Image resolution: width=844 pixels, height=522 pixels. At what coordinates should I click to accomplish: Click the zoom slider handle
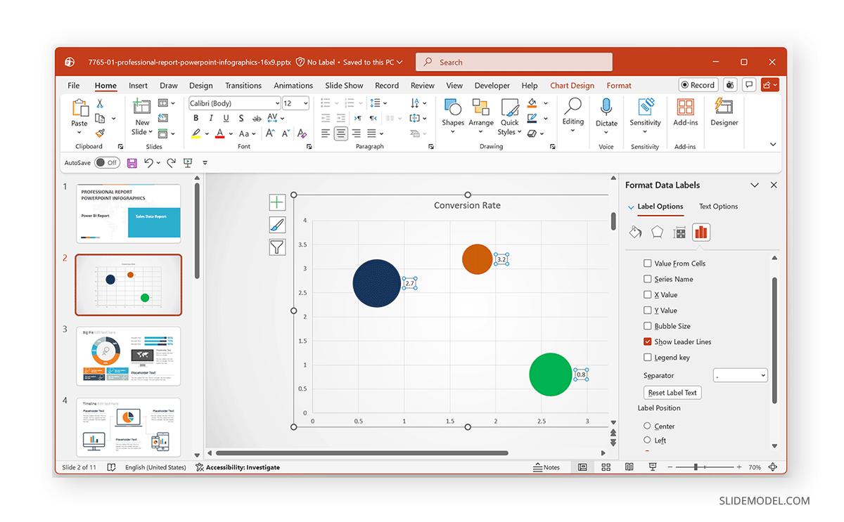pyautogui.click(x=696, y=467)
